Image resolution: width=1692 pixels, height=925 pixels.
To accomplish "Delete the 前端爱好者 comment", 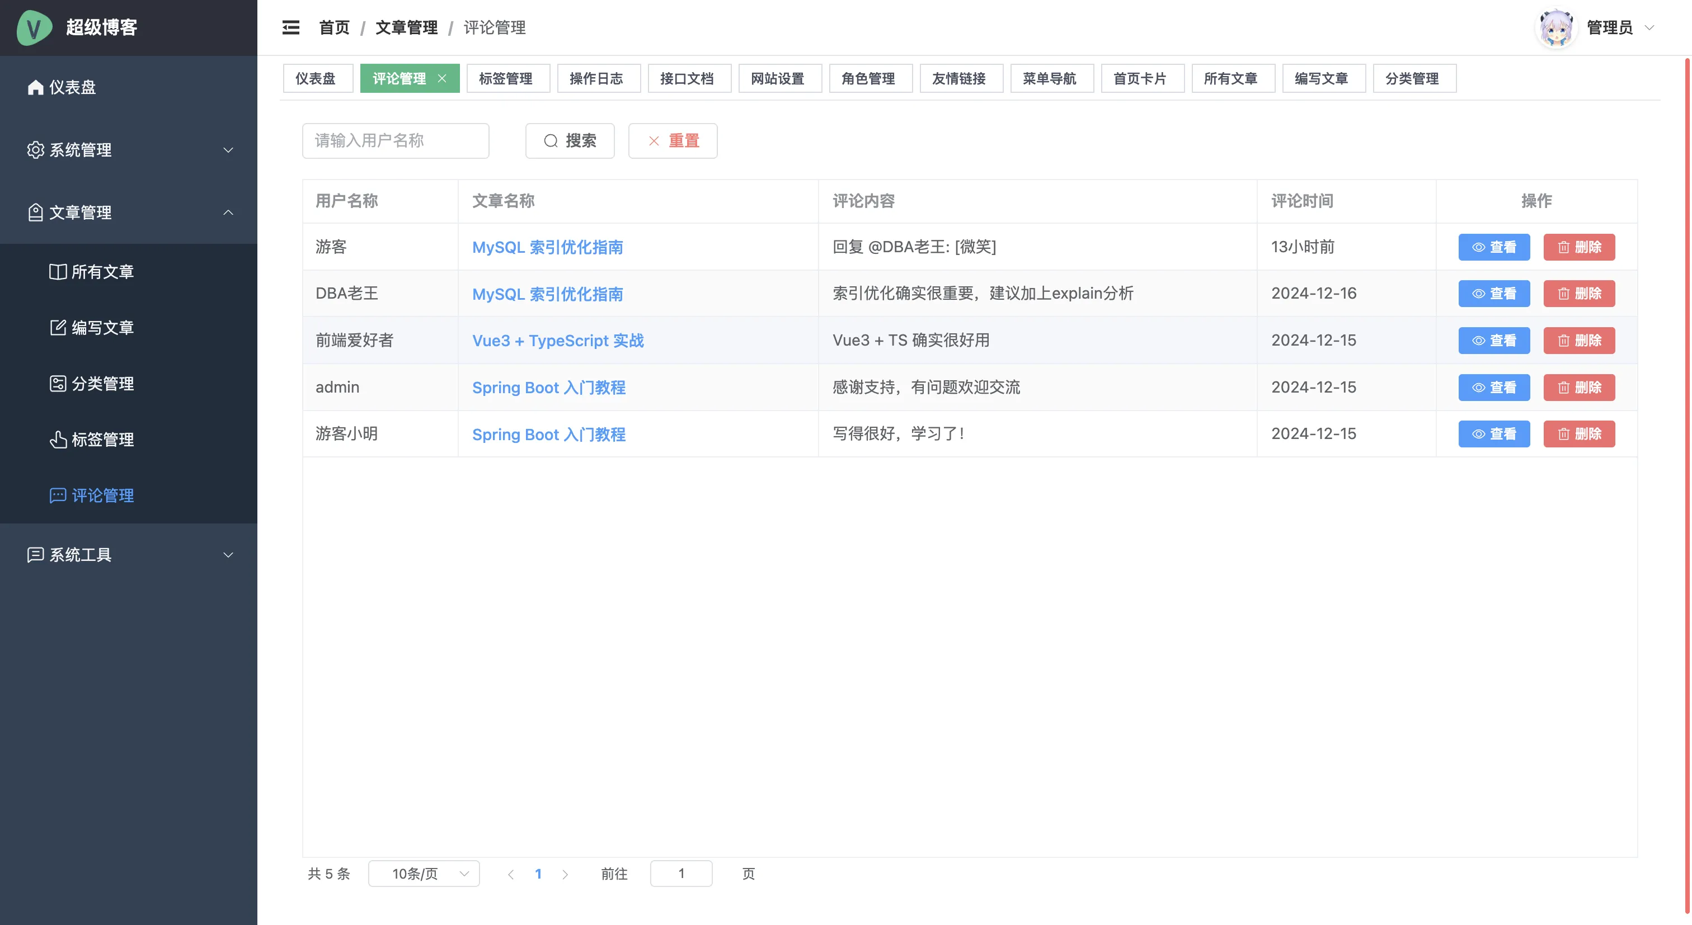I will pyautogui.click(x=1579, y=340).
